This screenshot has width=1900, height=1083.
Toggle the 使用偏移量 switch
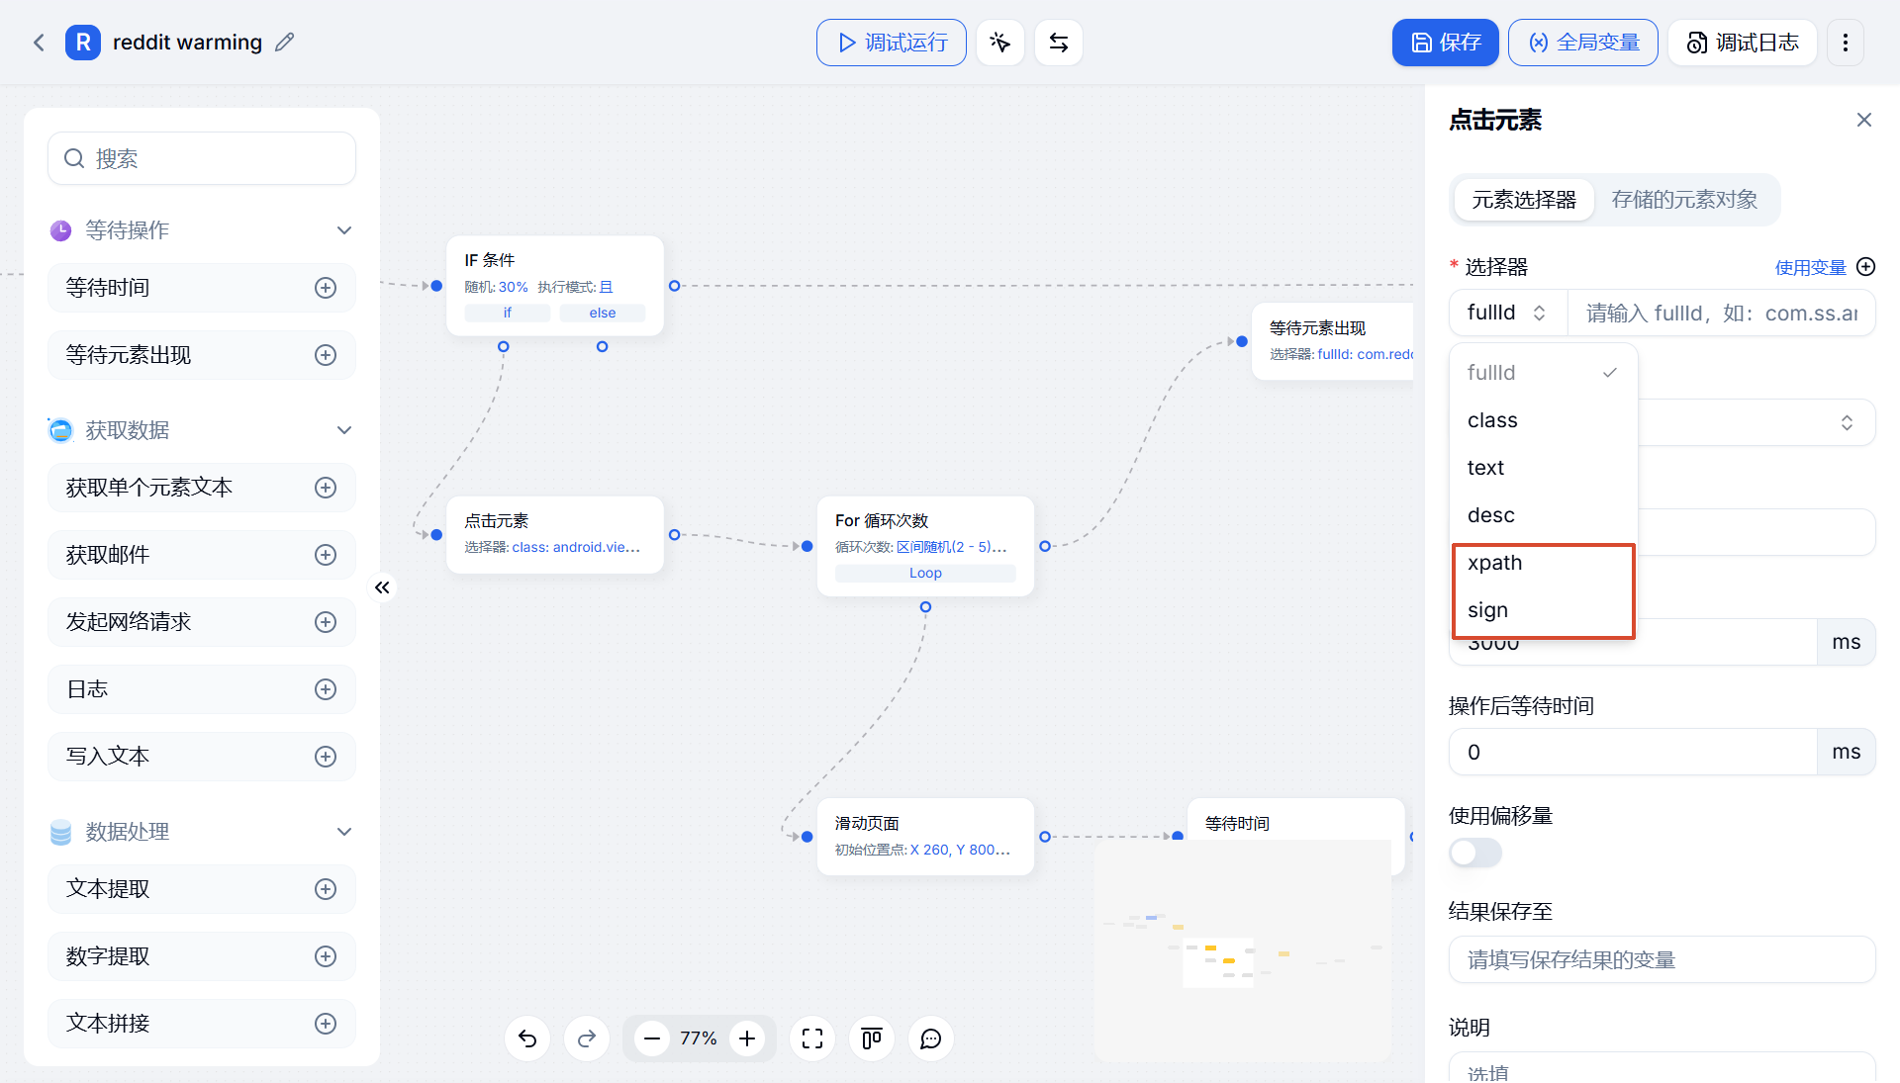click(x=1475, y=853)
